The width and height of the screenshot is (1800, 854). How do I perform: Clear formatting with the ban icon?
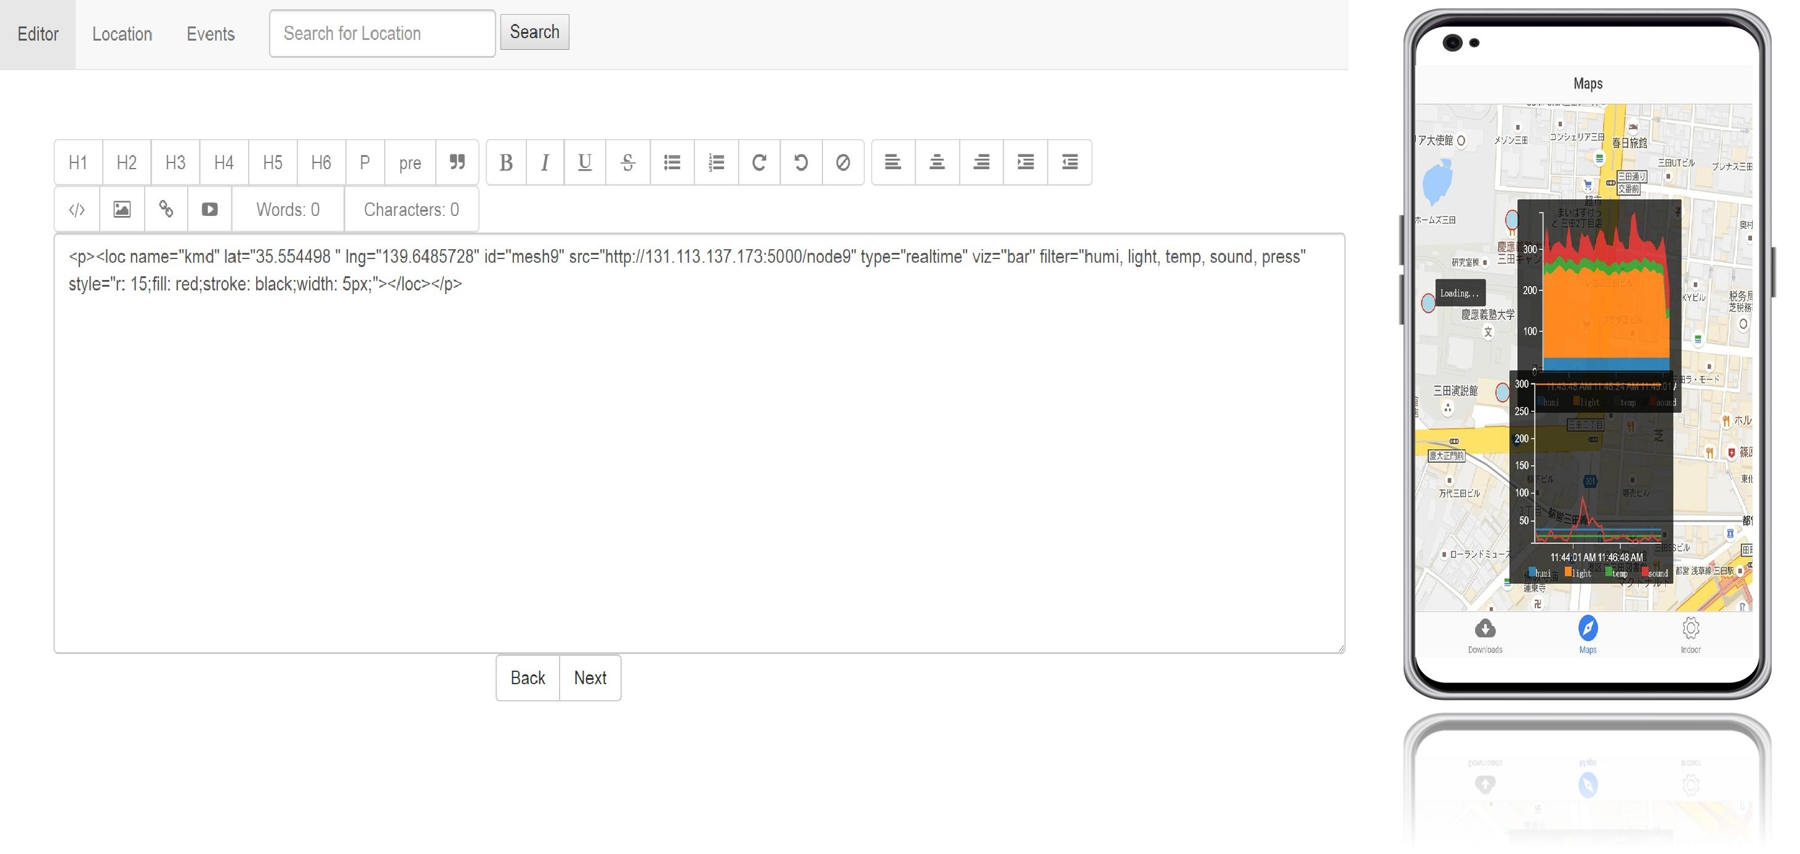(843, 162)
